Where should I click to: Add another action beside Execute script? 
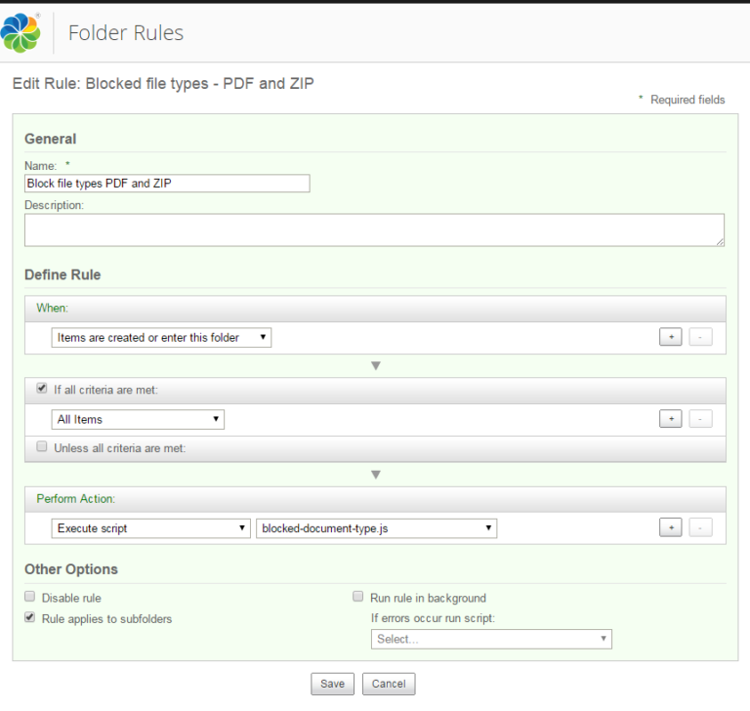coord(670,527)
